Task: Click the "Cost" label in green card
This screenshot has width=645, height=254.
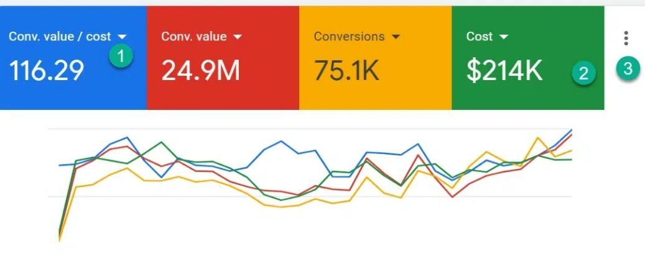Action: pyautogui.click(x=480, y=37)
